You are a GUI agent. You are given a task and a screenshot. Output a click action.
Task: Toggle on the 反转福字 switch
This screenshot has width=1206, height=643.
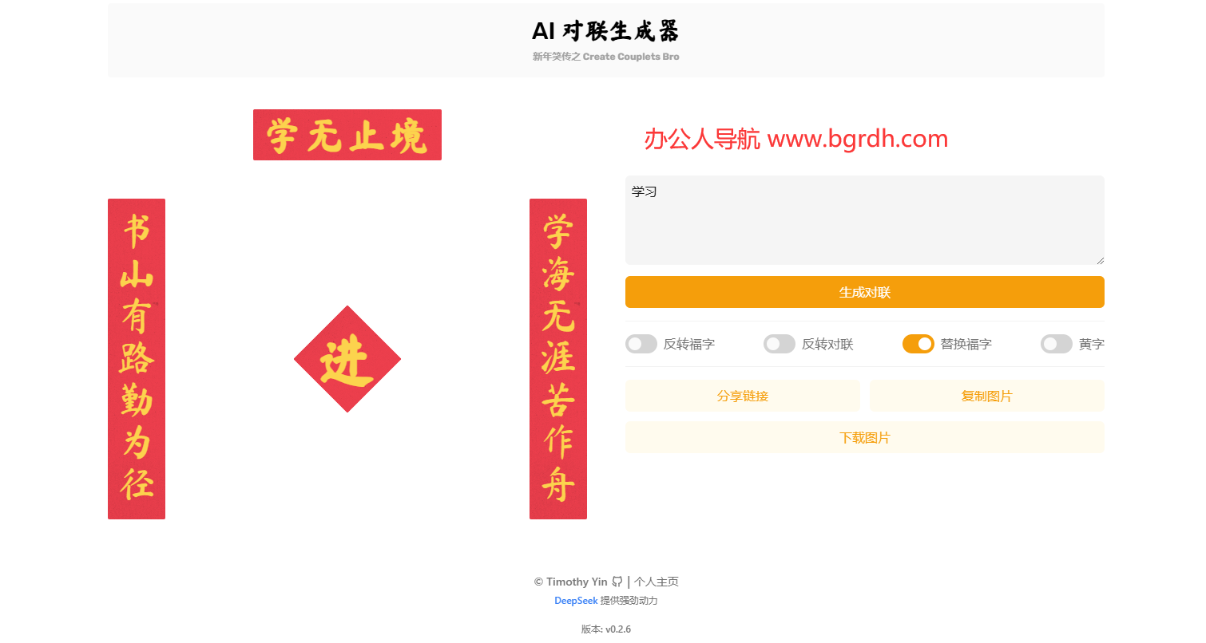pyautogui.click(x=641, y=344)
